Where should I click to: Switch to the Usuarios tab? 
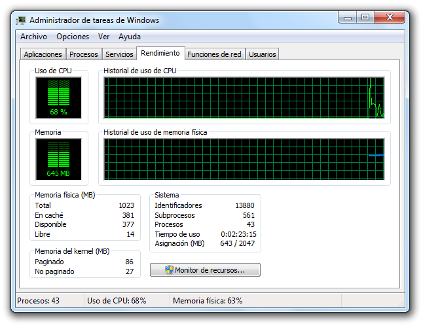[x=263, y=54]
